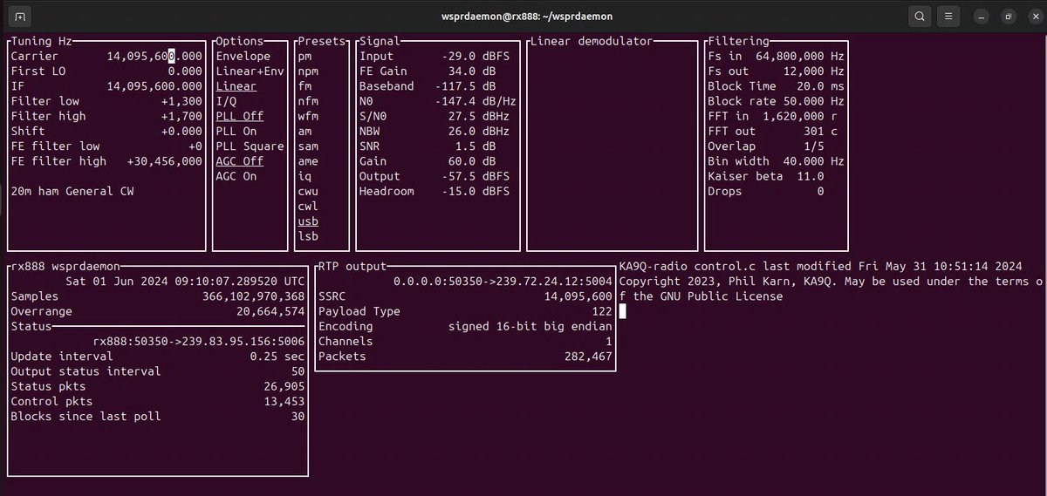1047x496 pixels.
Task: Select PLL Square option
Action: coord(250,146)
